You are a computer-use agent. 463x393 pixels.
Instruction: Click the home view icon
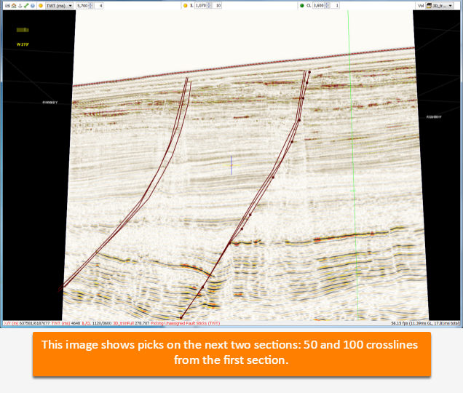point(14,6)
